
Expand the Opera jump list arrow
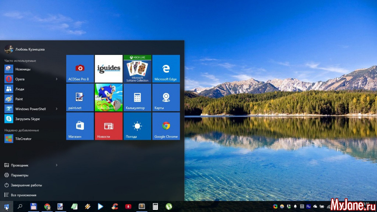pos(57,79)
